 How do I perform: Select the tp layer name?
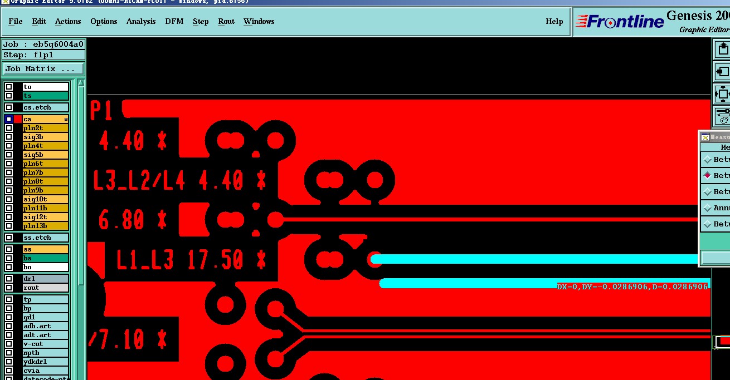[x=45, y=299]
